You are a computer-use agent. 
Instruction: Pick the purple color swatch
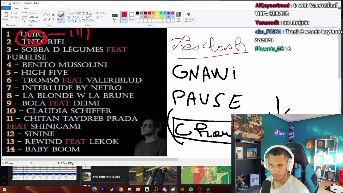point(173,13)
